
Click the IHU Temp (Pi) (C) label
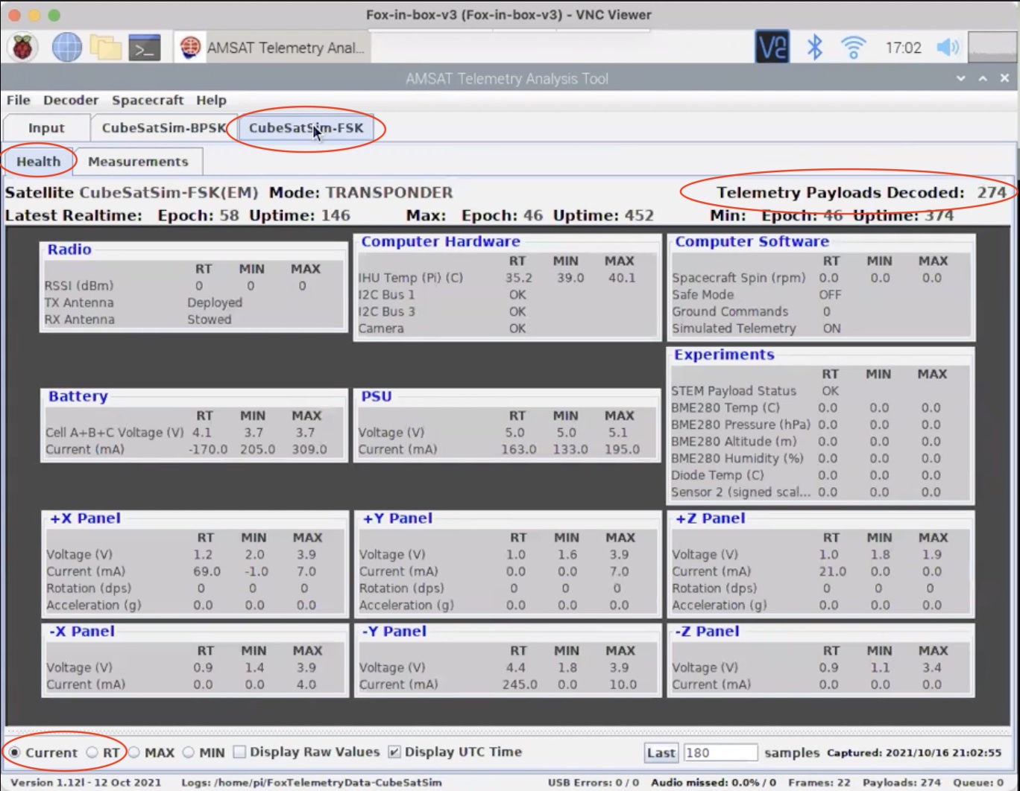pyautogui.click(x=411, y=278)
